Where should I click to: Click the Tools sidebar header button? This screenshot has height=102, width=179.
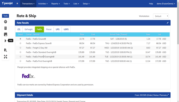click(x=6, y=16)
